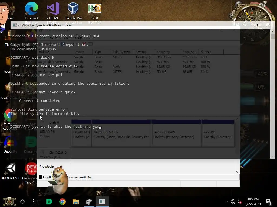The width and height of the screenshot is (277, 207).
Task: Click the "Primary partition" legend label
Action: (80, 177)
